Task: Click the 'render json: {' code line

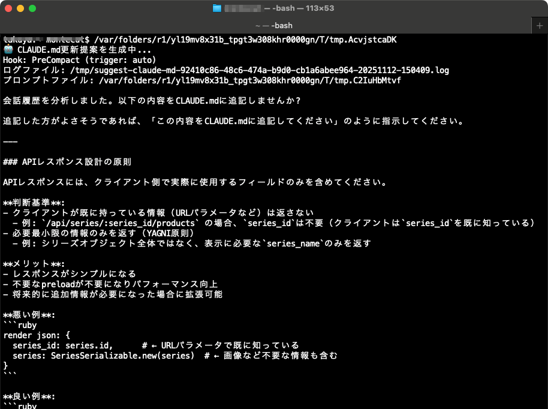Action: point(37,335)
